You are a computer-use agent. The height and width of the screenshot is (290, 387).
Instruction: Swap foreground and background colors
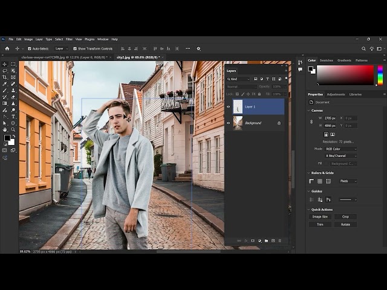(14, 136)
